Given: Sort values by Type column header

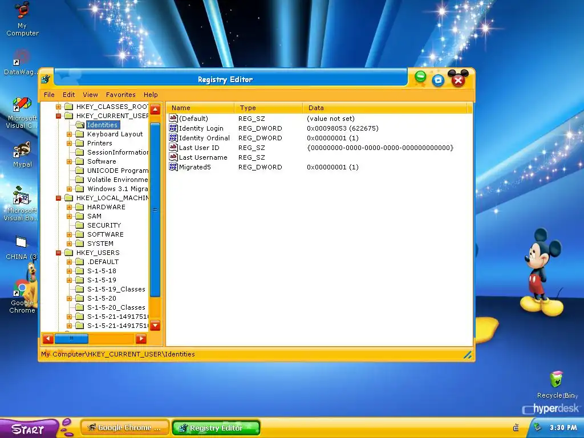Looking at the screenshot, I should (x=269, y=108).
